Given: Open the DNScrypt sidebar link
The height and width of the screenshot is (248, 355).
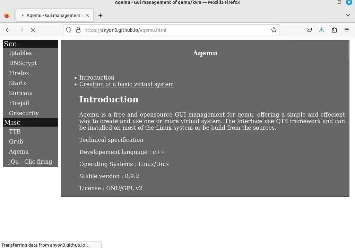Looking at the screenshot, I should click(23, 63).
